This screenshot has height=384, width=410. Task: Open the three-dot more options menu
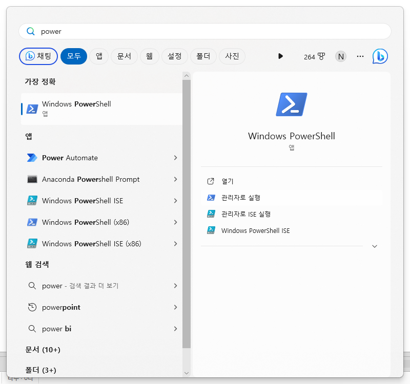360,56
